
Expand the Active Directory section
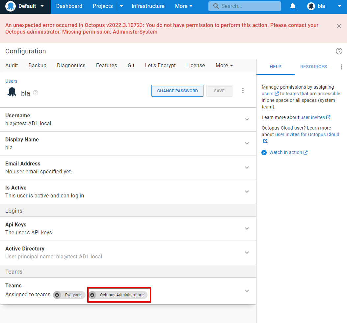click(x=247, y=252)
